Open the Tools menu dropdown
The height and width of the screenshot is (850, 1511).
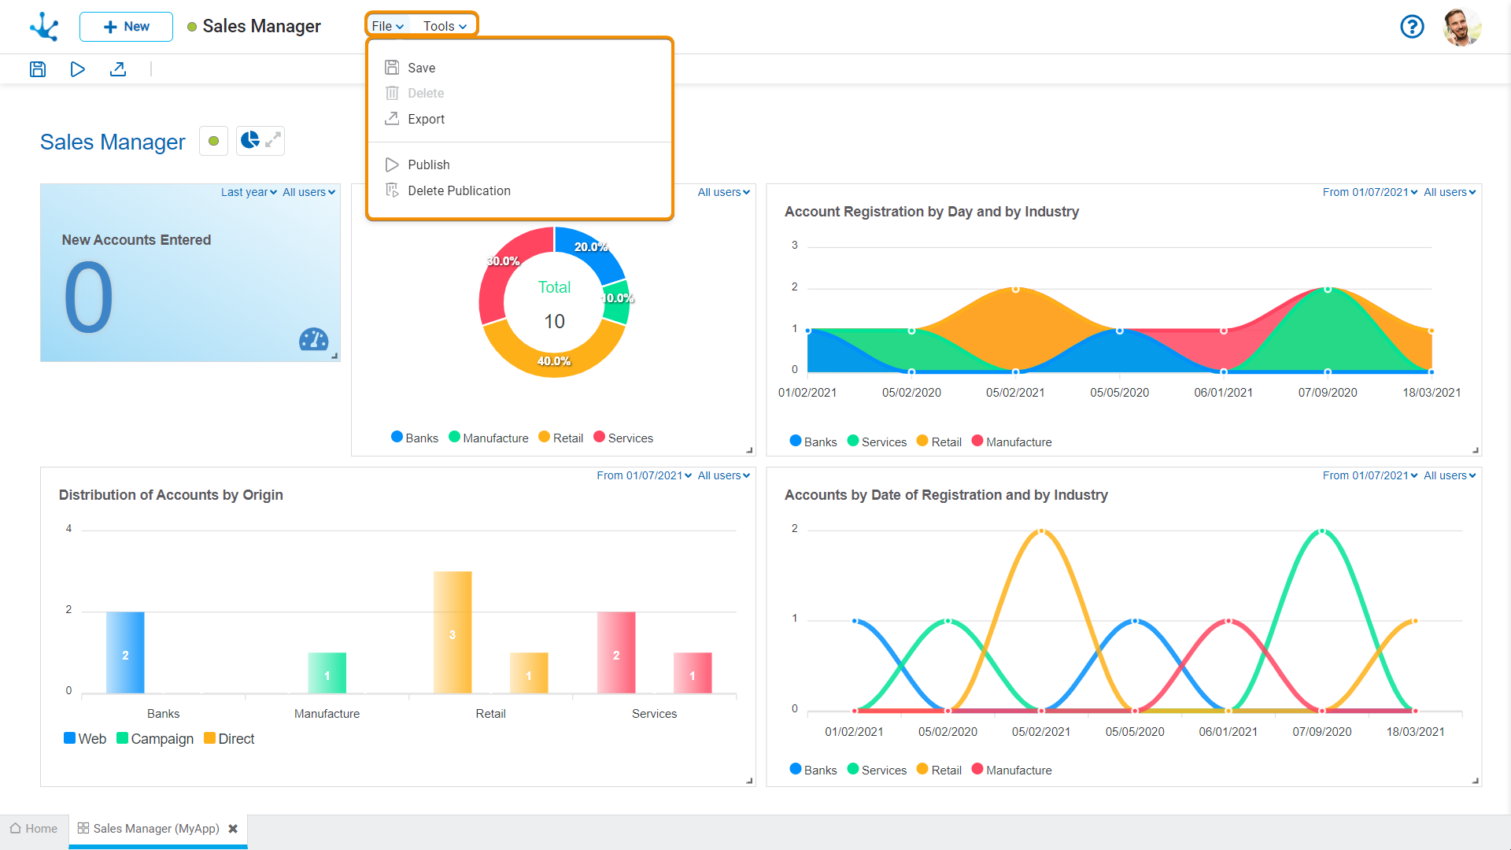(x=445, y=26)
